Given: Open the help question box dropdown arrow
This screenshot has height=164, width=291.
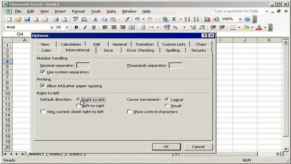Looking at the screenshot, I should click(x=266, y=11).
